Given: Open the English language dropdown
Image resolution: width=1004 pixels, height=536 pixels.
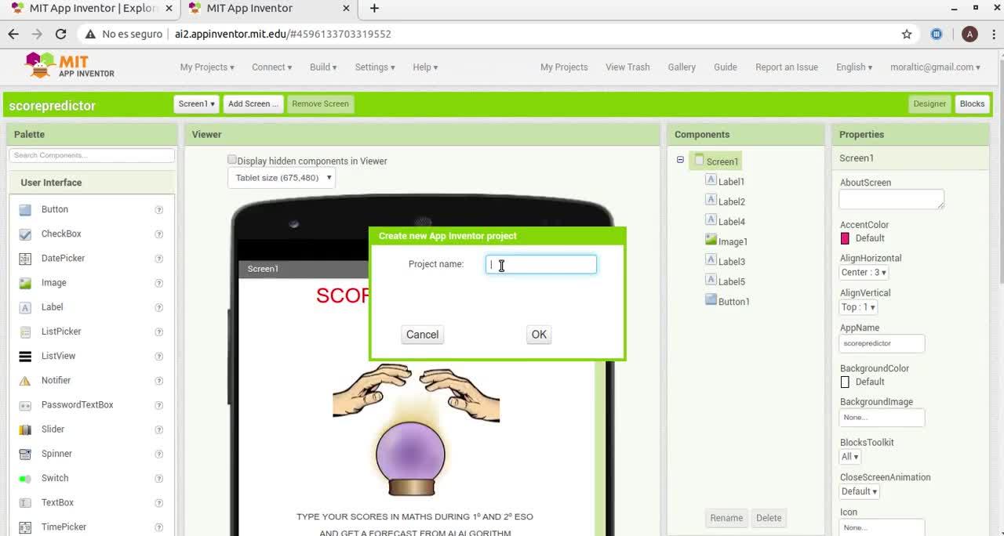Looking at the screenshot, I should pyautogui.click(x=854, y=67).
